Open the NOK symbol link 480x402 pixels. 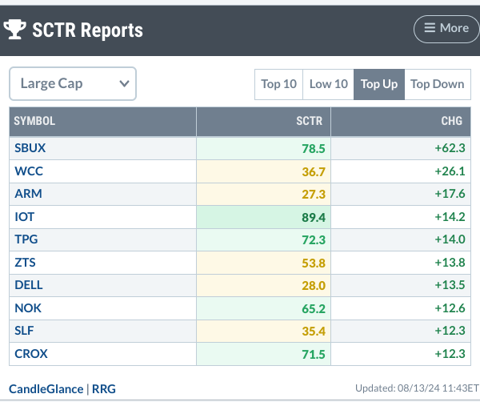coord(28,308)
